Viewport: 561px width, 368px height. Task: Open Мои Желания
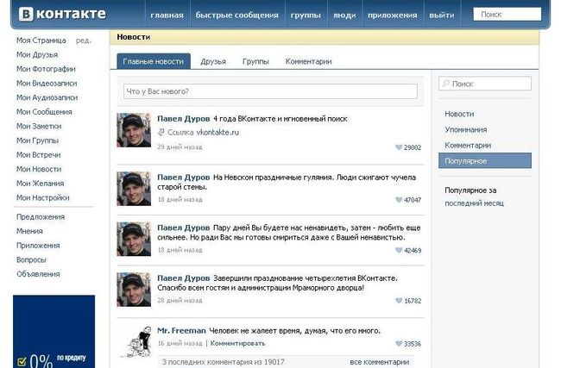coord(40,184)
